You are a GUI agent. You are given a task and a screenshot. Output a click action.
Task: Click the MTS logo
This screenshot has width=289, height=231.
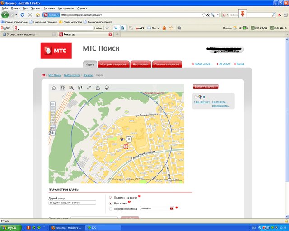56,51
